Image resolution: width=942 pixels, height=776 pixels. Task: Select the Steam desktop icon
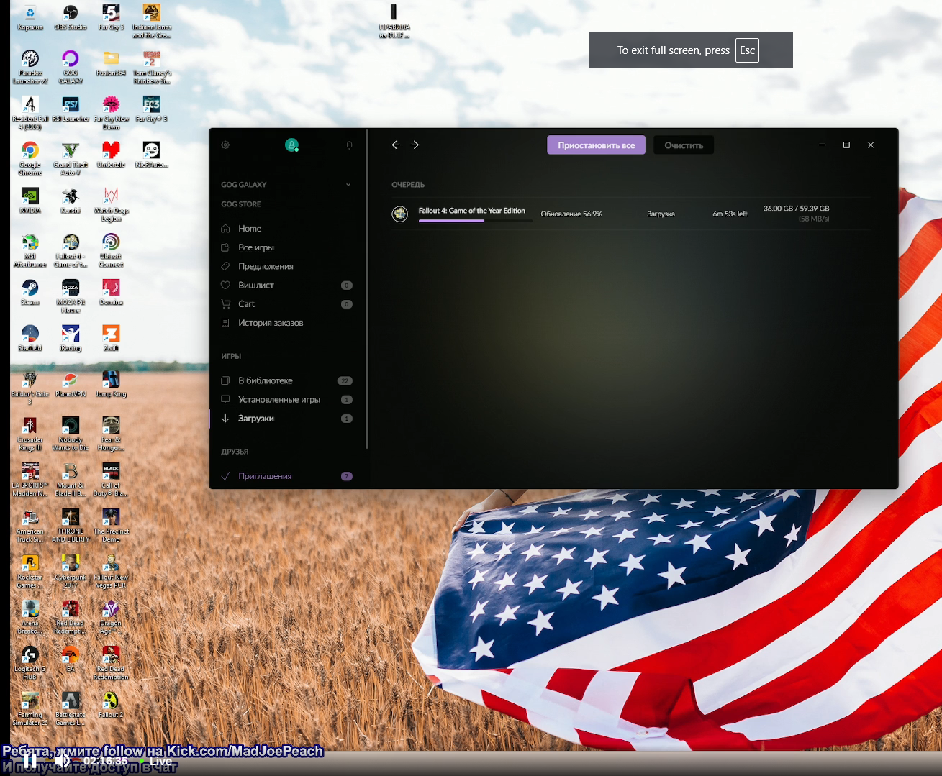(x=30, y=292)
